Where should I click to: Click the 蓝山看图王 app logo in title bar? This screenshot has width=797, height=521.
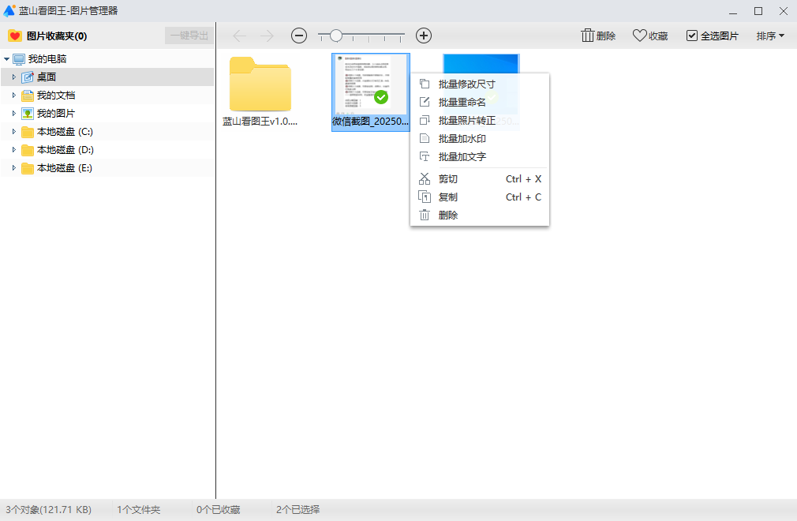pos(9,10)
